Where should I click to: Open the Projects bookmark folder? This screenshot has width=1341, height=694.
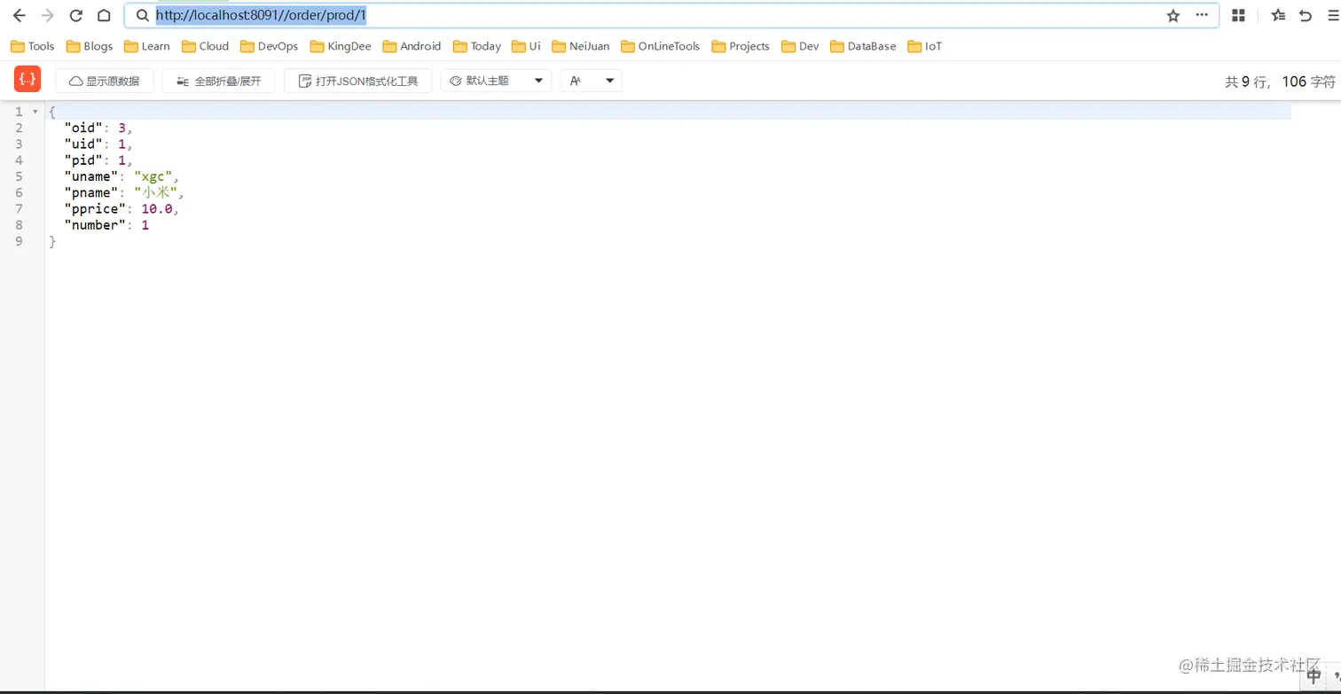coord(741,46)
